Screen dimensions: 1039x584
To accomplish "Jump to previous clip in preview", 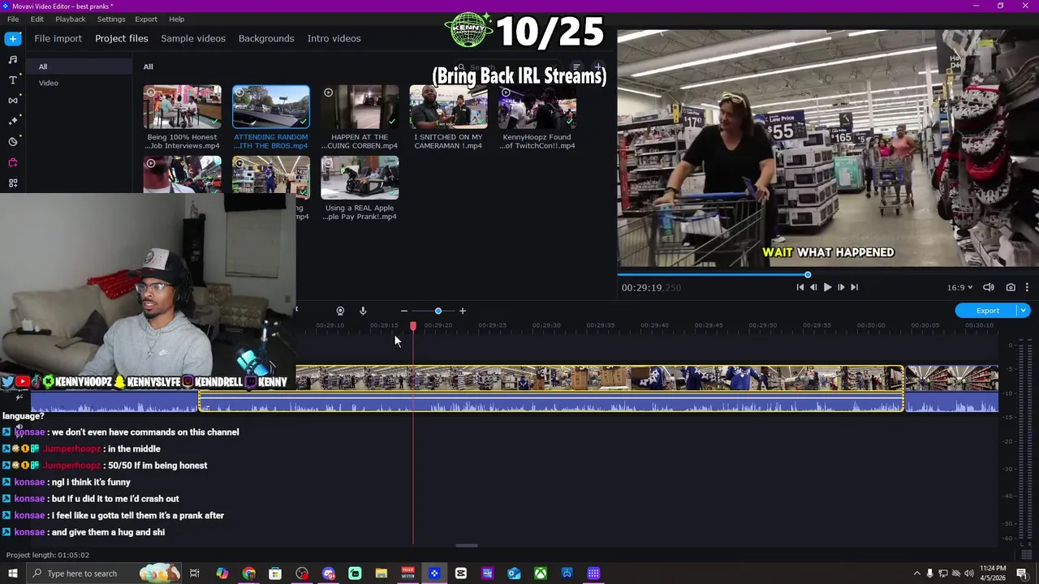I will click(800, 287).
